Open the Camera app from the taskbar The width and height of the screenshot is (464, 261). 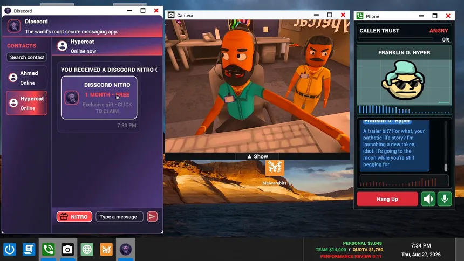67,250
